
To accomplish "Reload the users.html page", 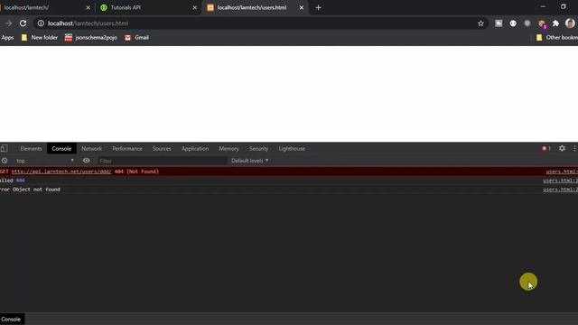I will pos(23,23).
